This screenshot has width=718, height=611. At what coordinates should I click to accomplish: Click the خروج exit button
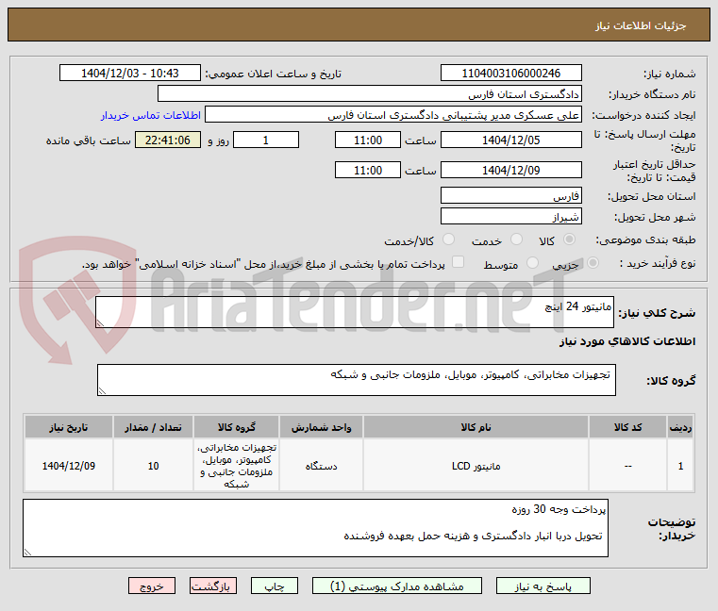coord(152,586)
